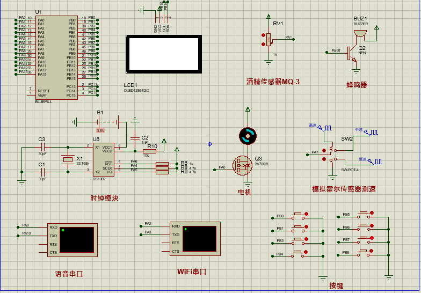Select the 中速 pulse generator
The width and height of the screenshot is (421, 293).
[x=371, y=132]
